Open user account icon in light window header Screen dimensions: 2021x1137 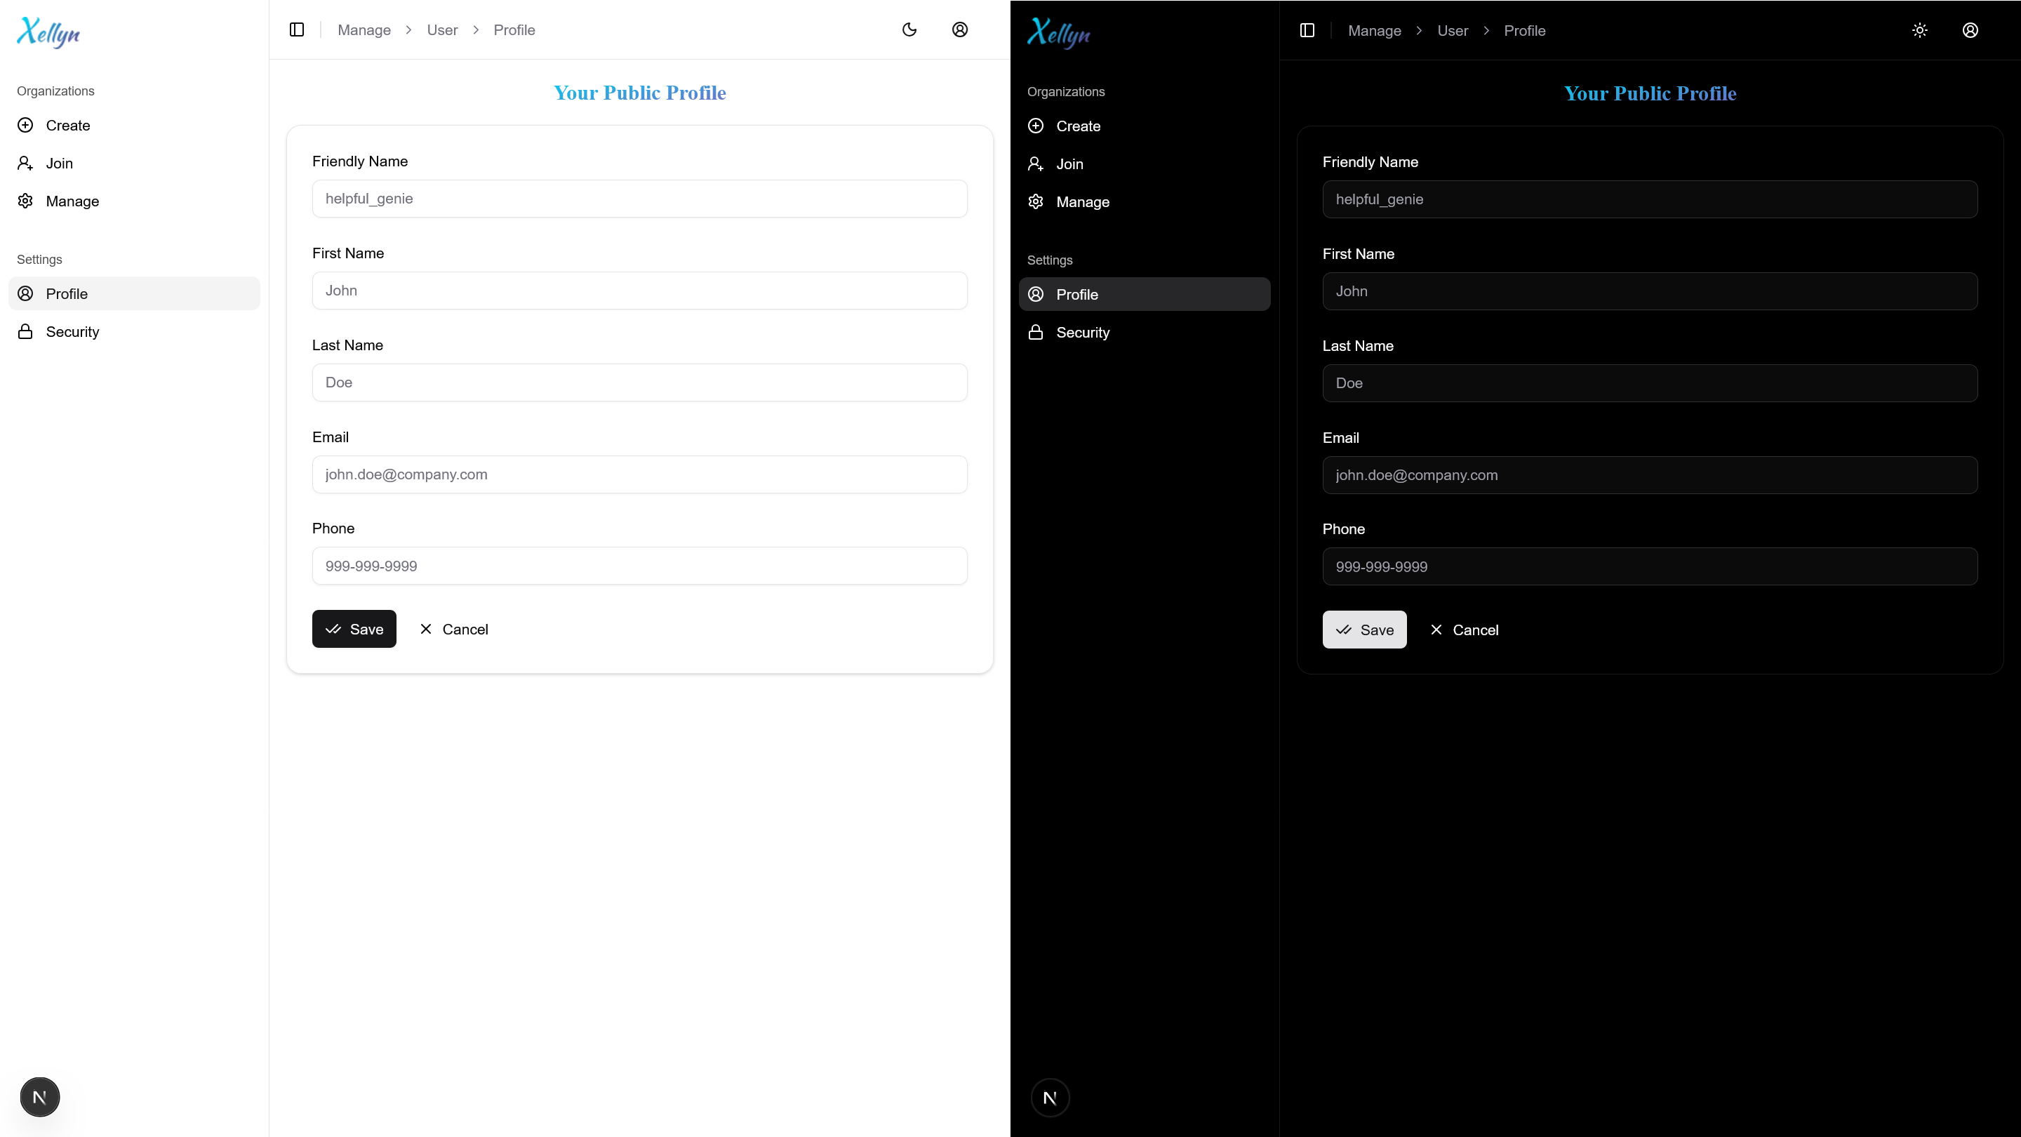[960, 29]
